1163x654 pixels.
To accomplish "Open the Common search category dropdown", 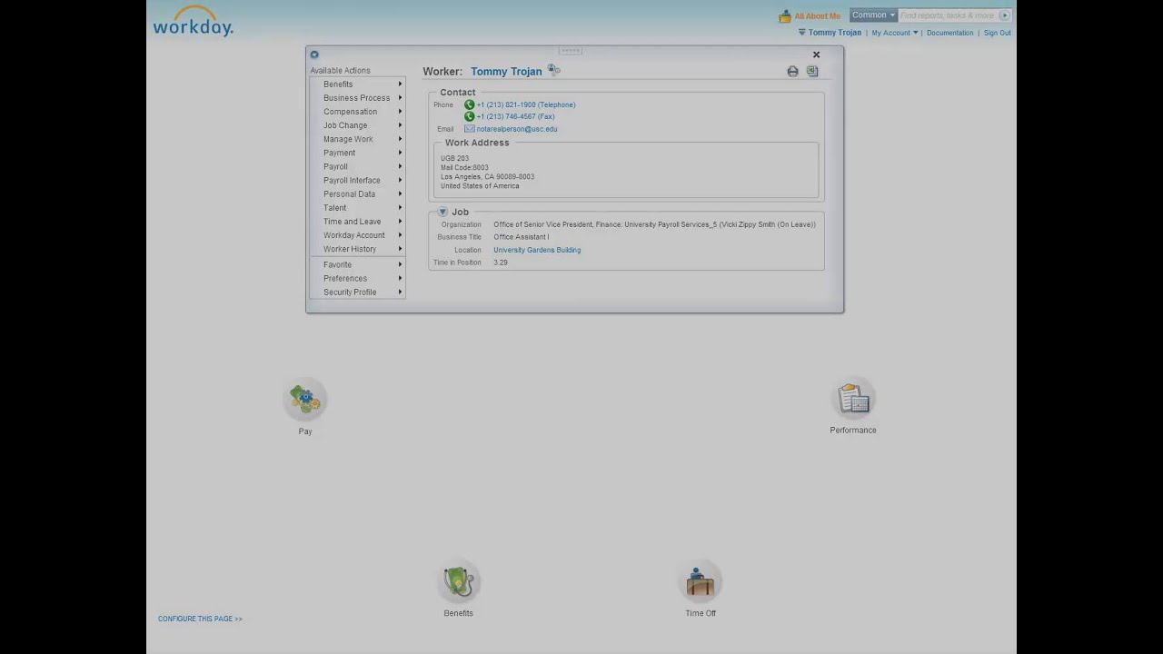I will tap(873, 15).
